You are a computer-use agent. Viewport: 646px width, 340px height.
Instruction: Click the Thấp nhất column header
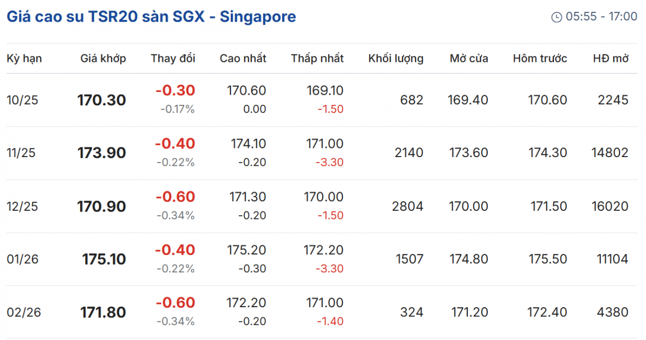click(317, 59)
